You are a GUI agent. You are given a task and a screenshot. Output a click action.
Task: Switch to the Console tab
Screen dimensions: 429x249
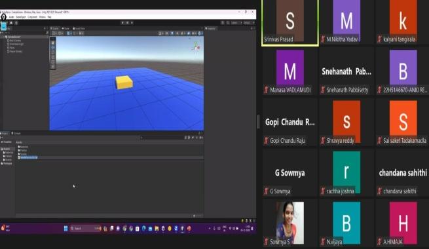(x=16, y=133)
